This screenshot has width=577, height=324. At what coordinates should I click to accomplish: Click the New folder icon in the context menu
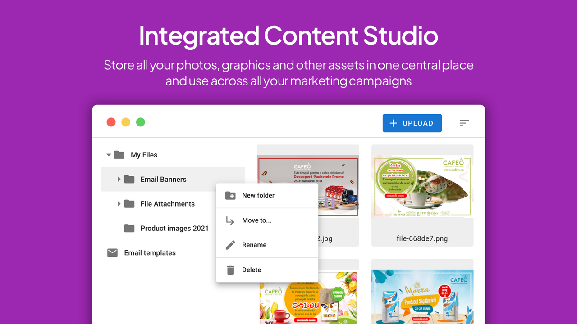click(x=230, y=195)
